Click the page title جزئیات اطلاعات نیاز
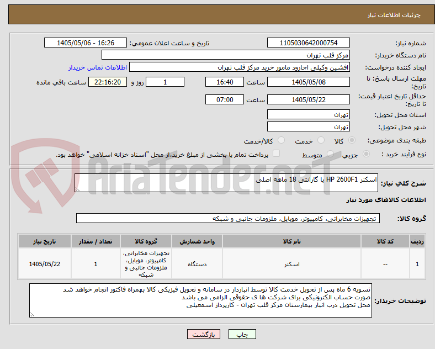435x349 pixels. click(394, 15)
